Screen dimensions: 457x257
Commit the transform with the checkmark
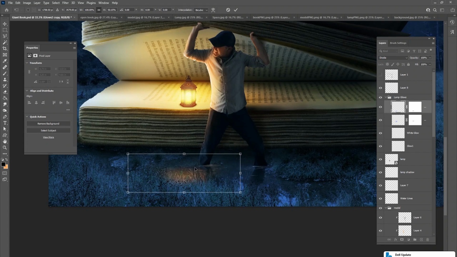click(236, 10)
